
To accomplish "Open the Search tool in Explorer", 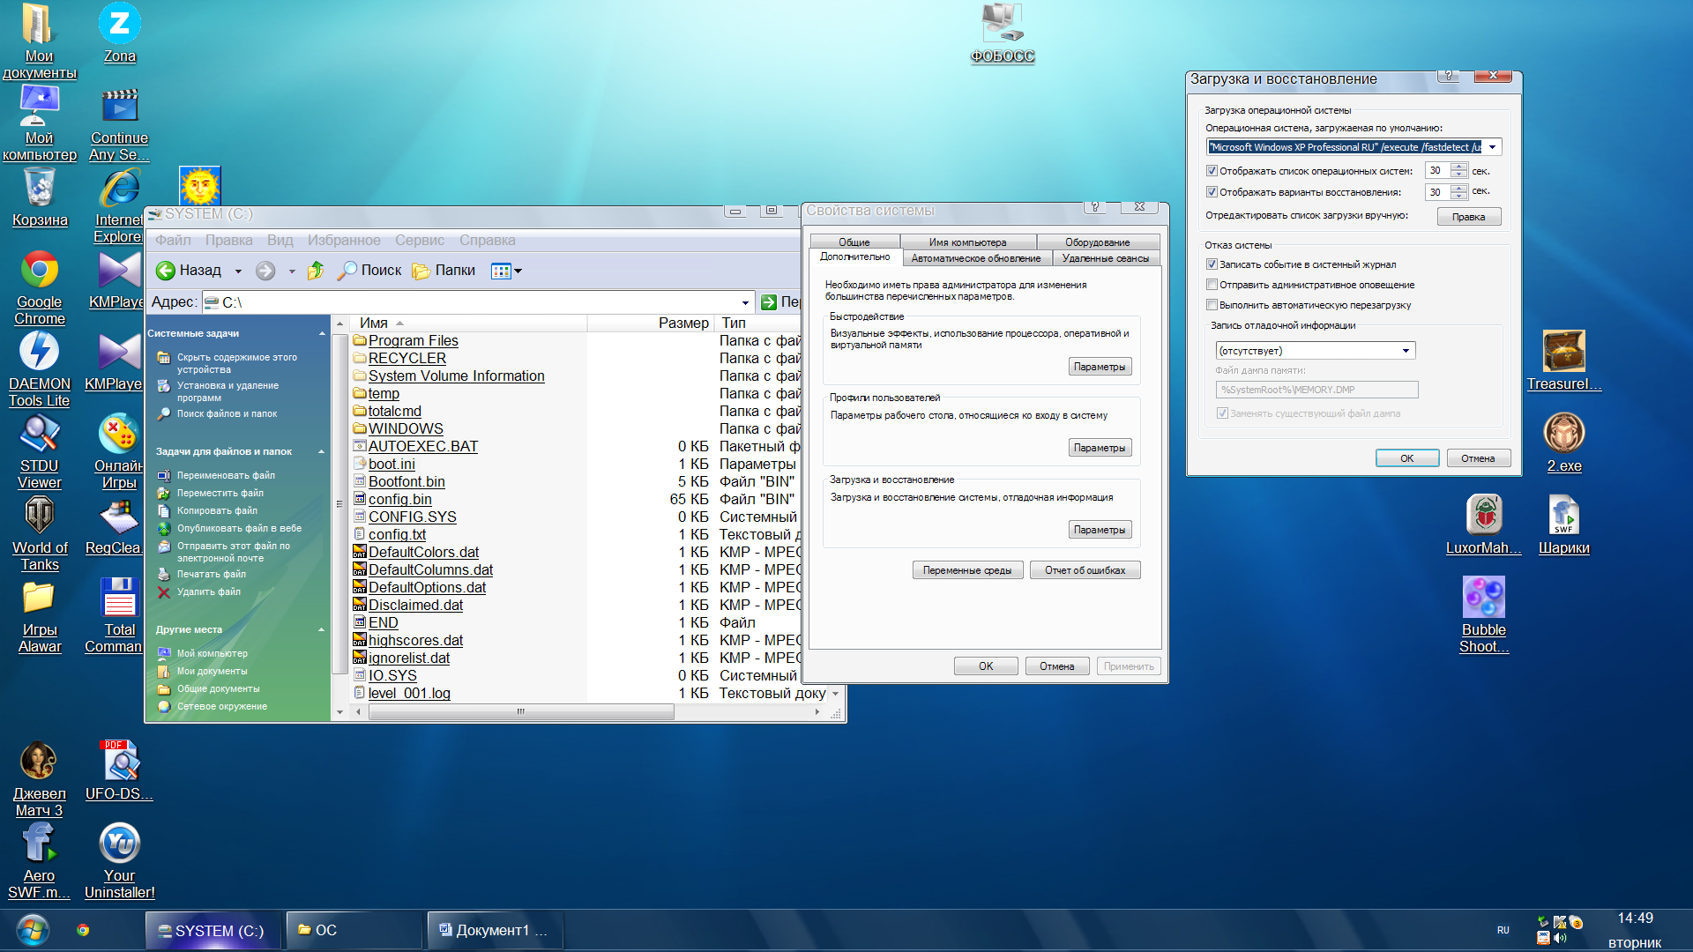I will 369,271.
